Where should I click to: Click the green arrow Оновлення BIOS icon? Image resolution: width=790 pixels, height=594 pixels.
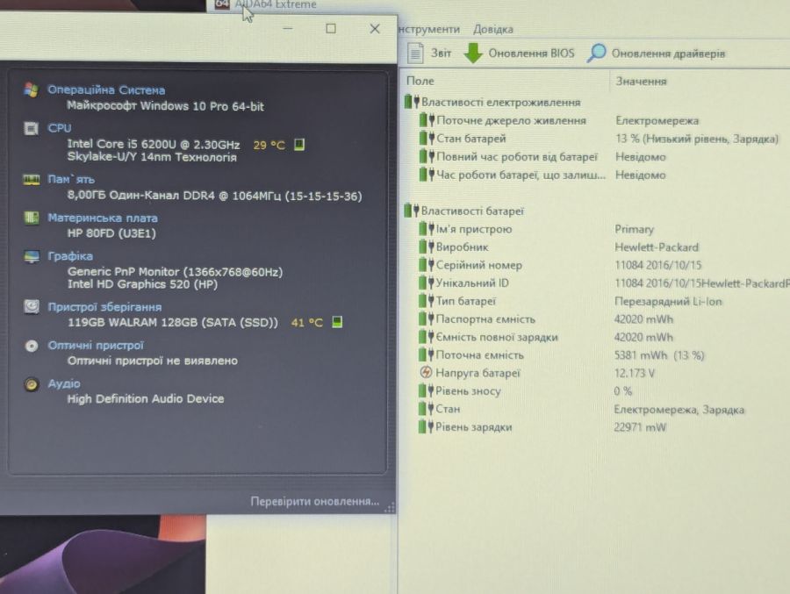pyautogui.click(x=472, y=53)
